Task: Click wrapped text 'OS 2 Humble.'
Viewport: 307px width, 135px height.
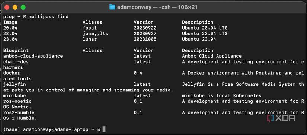Action: [x=20, y=118]
